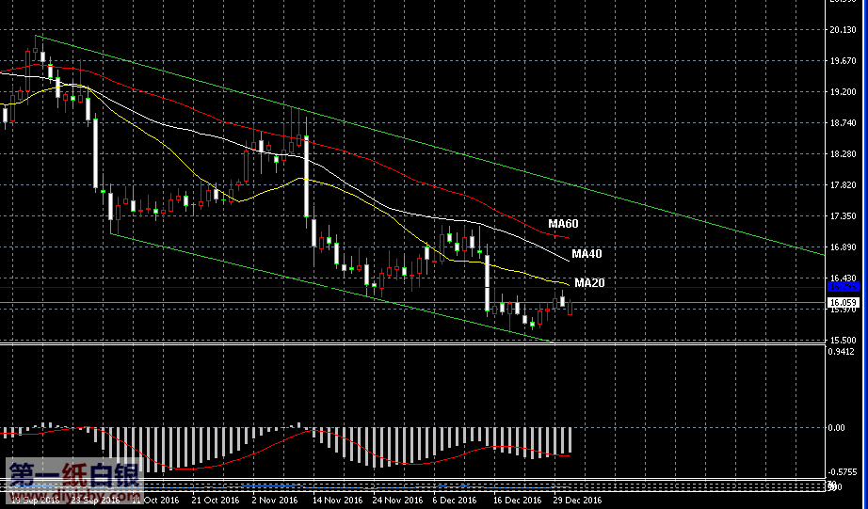The height and width of the screenshot is (509, 868).
Task: Click the 17.350 price axis label
Action: click(x=843, y=216)
